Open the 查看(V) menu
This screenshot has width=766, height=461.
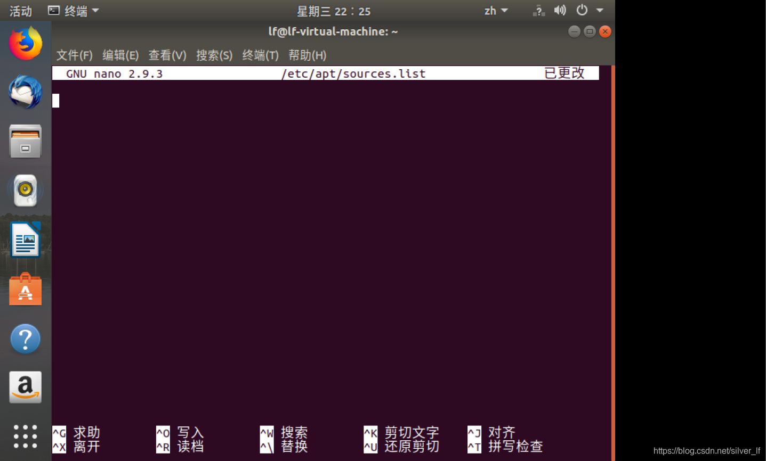(167, 55)
